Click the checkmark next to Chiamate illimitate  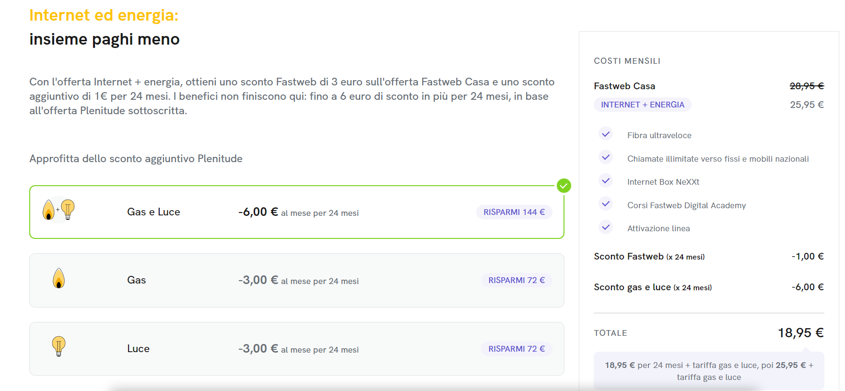[x=606, y=157]
